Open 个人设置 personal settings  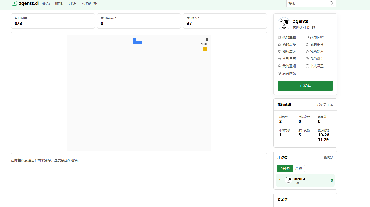(x=315, y=66)
